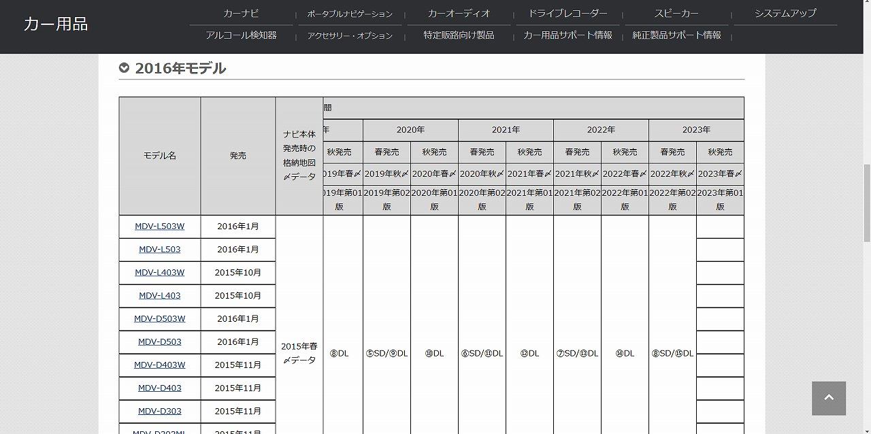Image resolution: width=871 pixels, height=434 pixels.
Task: Click the 2023年第01版 header cell
Action: pyautogui.click(x=720, y=200)
